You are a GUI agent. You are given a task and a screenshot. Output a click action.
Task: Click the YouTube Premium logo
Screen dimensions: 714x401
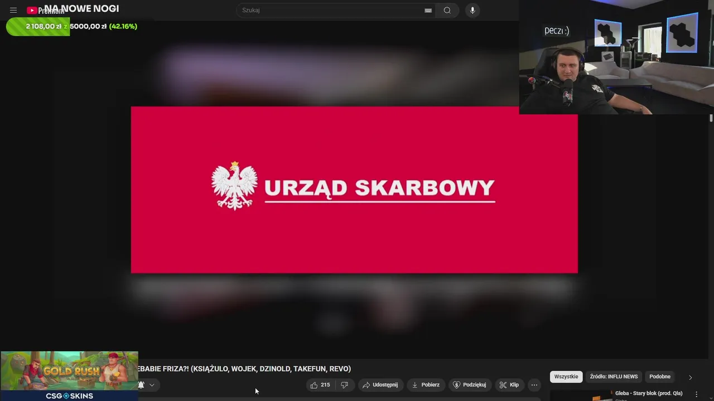pos(46,11)
